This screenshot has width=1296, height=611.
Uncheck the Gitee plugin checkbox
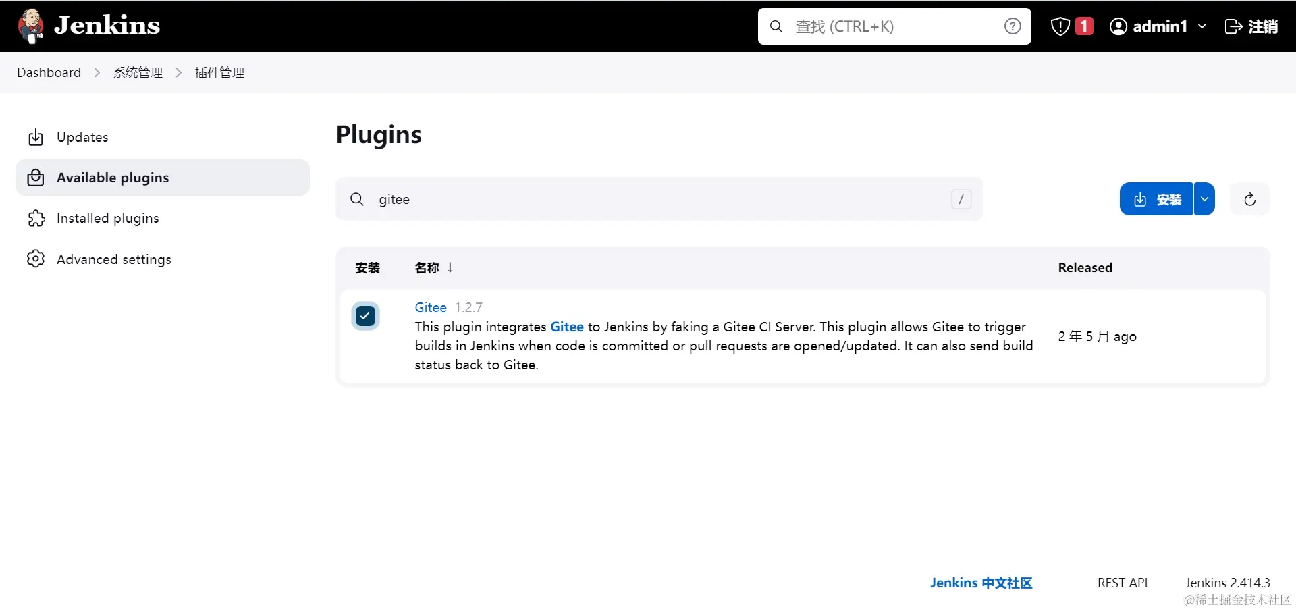point(364,316)
